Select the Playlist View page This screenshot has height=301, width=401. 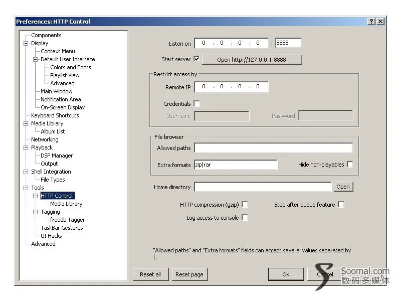65,75
